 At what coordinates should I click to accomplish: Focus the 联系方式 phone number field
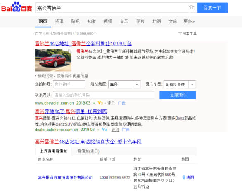[x=104, y=95]
